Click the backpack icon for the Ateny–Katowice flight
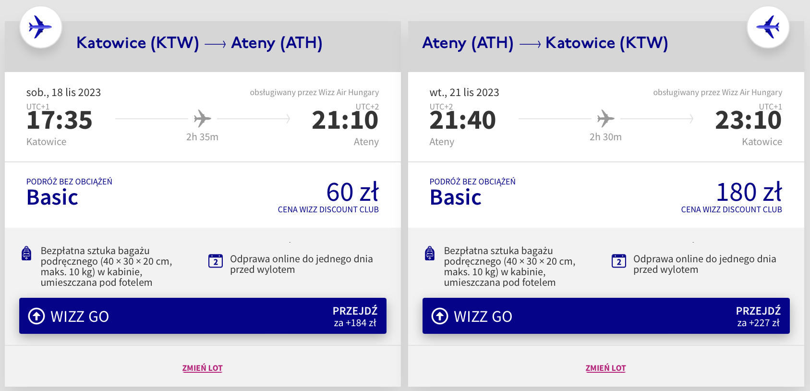This screenshot has height=391, width=810. (430, 253)
